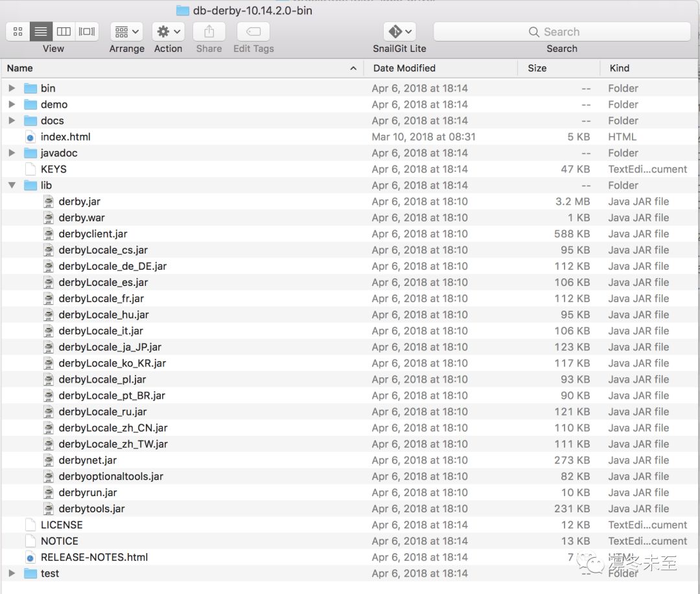This screenshot has height=594, width=700.
Task: Click the 588 KB size value
Action: tap(572, 233)
